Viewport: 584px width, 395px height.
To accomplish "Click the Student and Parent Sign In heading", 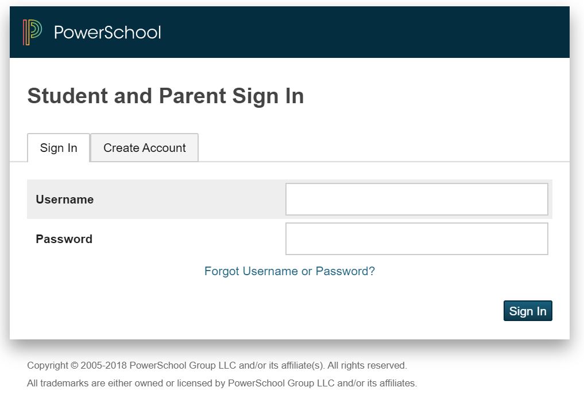I will tap(165, 96).
